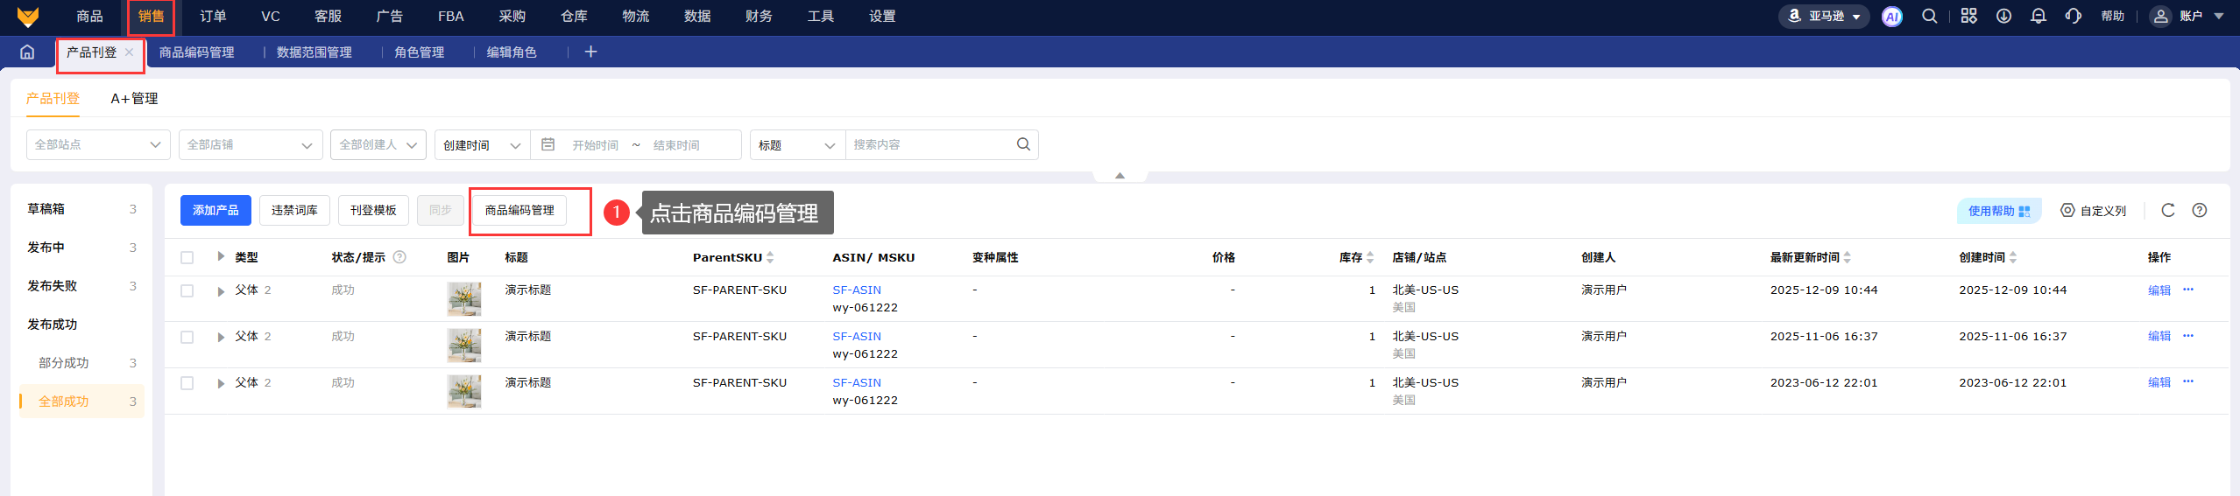Select 部分成功 in left sidebar
Image resolution: width=2240 pixels, height=496 pixels.
tap(64, 363)
